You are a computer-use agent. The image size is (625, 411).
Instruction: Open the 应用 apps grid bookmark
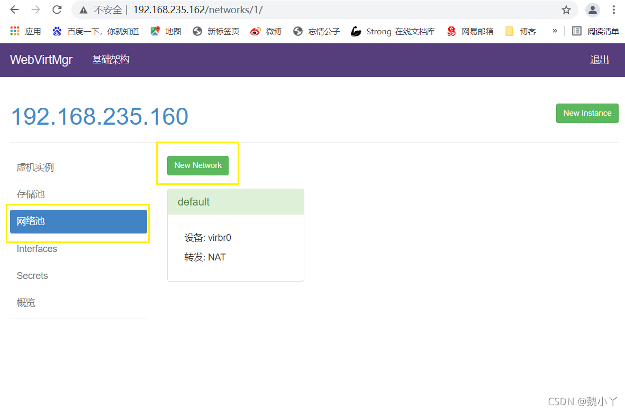[25, 31]
